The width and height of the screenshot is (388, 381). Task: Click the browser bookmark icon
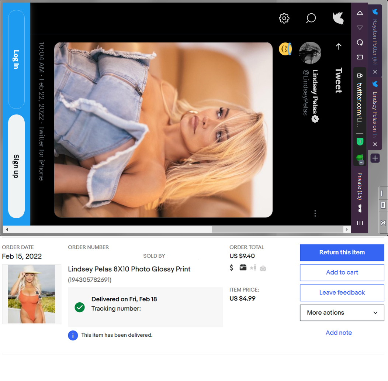(x=360, y=57)
